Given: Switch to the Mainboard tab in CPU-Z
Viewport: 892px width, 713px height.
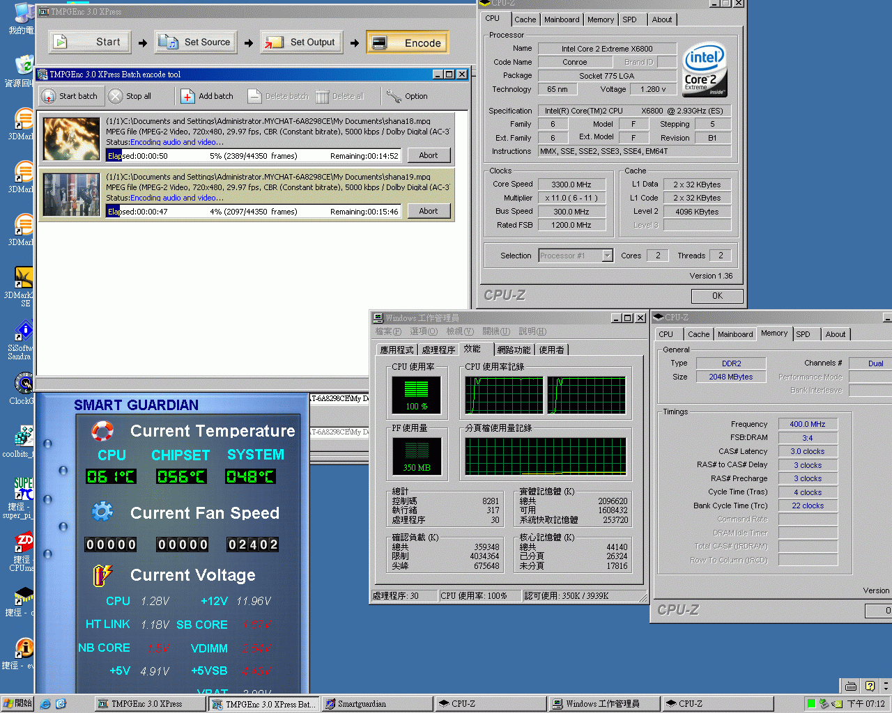Looking at the screenshot, I should pyautogui.click(x=562, y=19).
